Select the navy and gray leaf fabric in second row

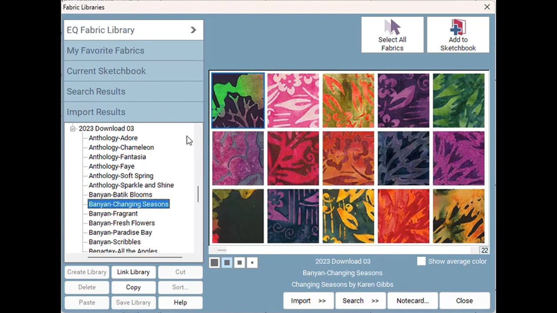coord(403,159)
